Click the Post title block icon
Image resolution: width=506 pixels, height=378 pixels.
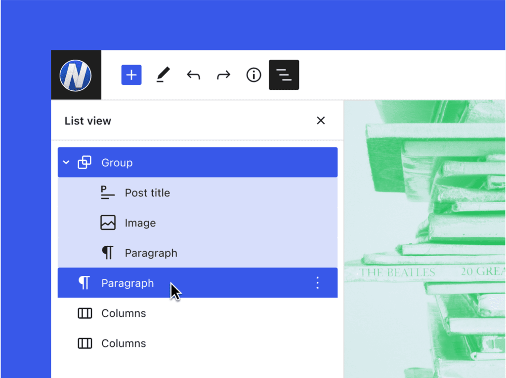[x=107, y=193]
